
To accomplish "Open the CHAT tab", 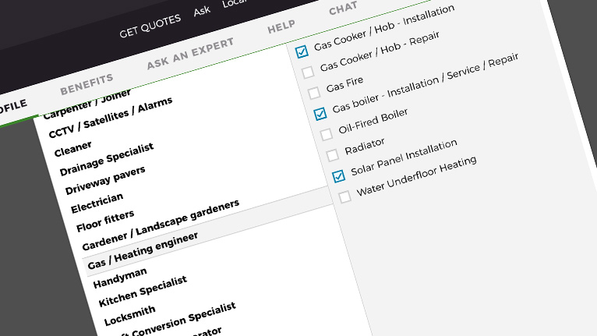I will pyautogui.click(x=343, y=8).
